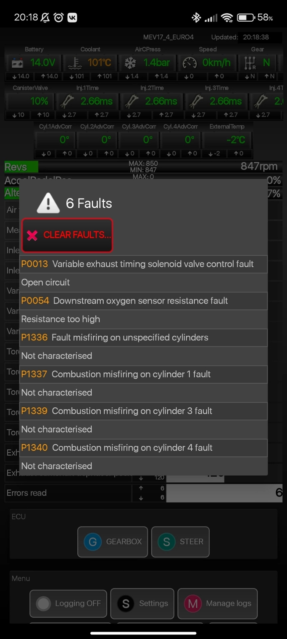Open the Settings menu button

(142, 603)
